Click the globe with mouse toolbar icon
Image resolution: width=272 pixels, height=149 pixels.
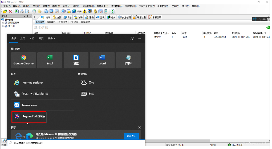pos(34,11)
